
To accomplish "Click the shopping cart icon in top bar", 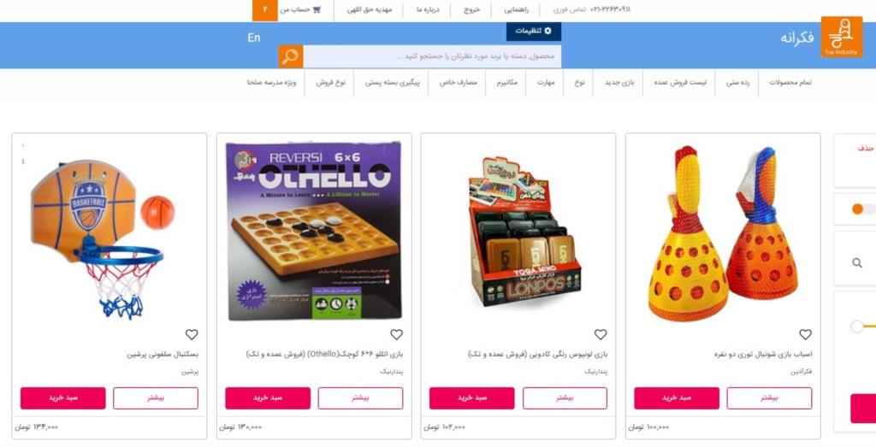I will click(317, 9).
